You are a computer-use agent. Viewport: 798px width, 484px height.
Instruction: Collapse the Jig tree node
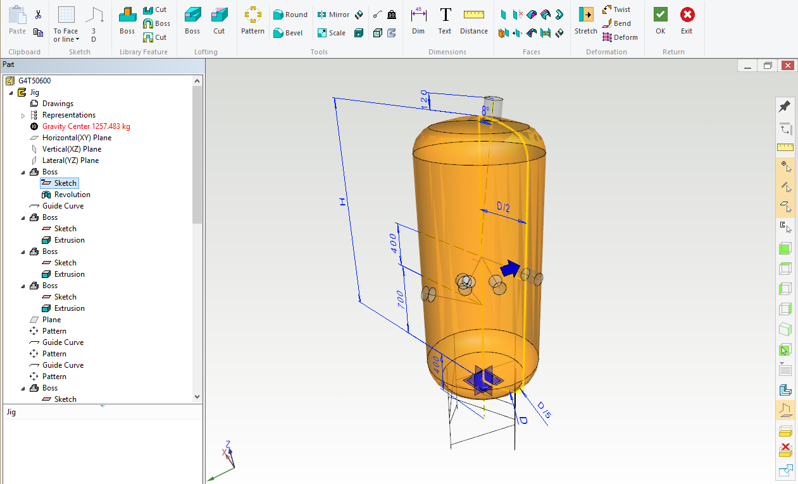click(x=11, y=93)
